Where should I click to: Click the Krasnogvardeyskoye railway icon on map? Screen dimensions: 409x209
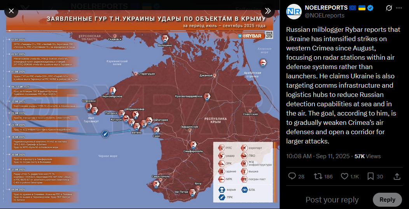(x=207, y=97)
